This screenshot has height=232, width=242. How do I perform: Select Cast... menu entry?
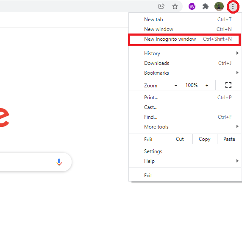coord(185,107)
